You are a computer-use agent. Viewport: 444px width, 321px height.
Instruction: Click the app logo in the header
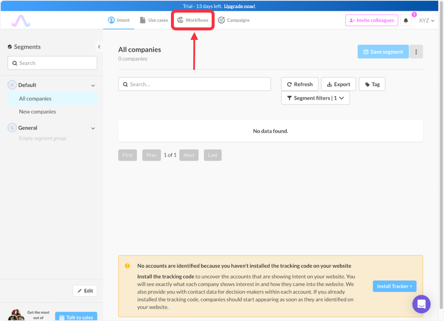pos(20,20)
